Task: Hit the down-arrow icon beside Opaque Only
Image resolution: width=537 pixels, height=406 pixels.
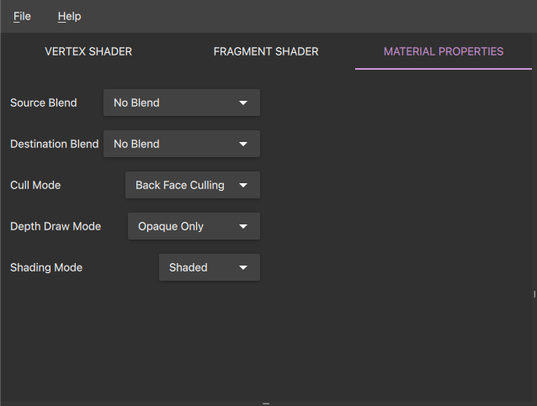Action: pyautogui.click(x=243, y=226)
